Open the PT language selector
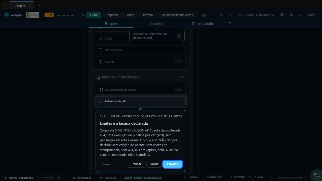This screenshot has height=181, width=322. (x=222, y=15)
